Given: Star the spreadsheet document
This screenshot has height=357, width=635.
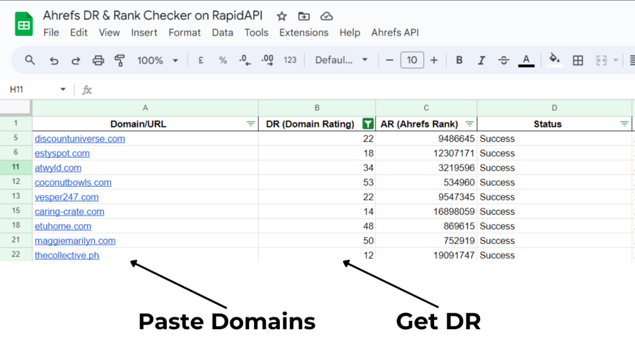Looking at the screenshot, I should [x=281, y=16].
